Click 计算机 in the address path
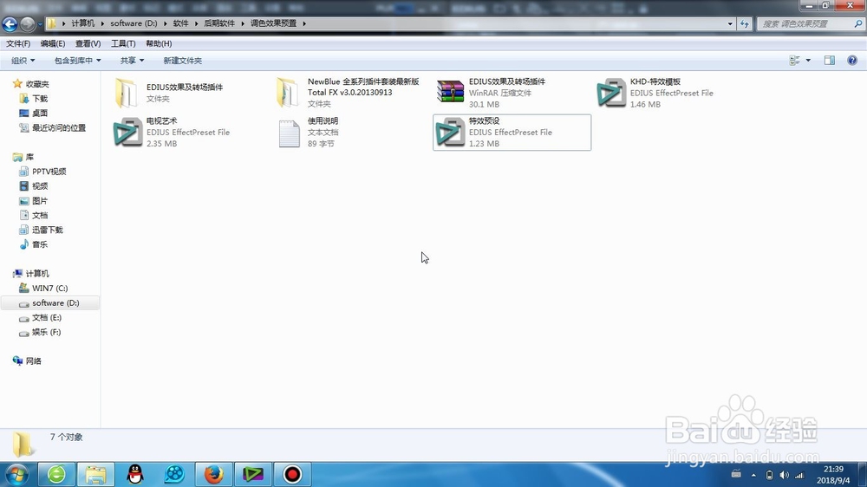Screen dimensions: 867x487 tap(83, 23)
